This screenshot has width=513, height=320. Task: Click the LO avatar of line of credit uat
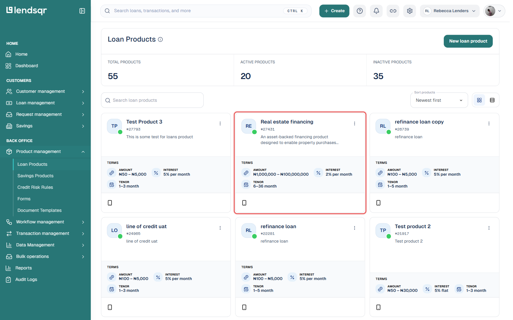pos(114,230)
